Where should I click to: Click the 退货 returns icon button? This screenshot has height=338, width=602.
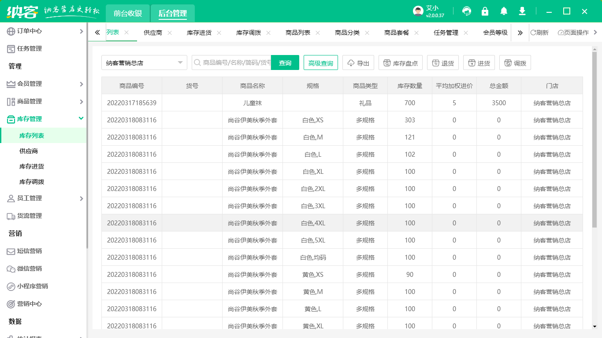(x=442, y=62)
